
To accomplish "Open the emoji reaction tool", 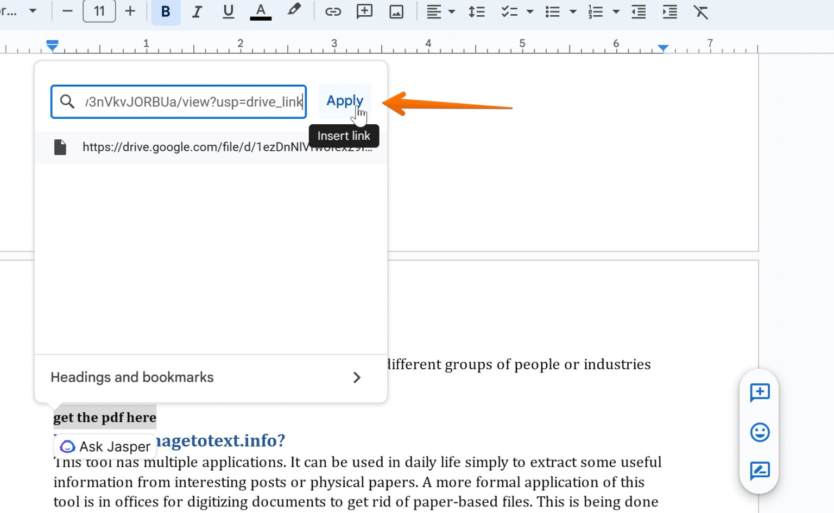I will coord(759,432).
